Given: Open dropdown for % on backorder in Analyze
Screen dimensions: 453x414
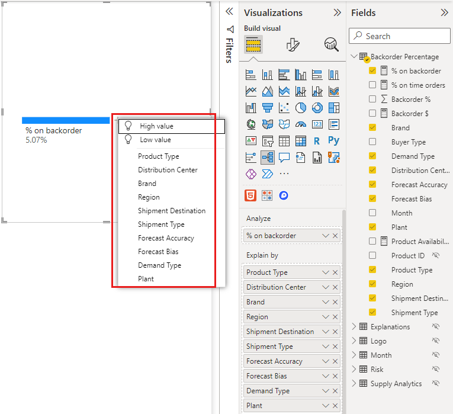Looking at the screenshot, I should [x=326, y=236].
